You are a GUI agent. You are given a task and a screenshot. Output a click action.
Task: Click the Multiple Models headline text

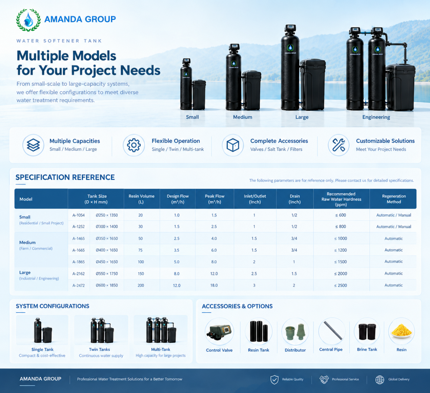pos(88,63)
